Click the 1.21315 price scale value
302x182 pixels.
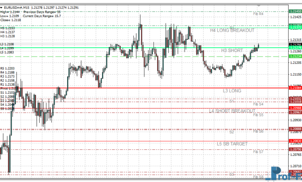[x=296, y=40]
